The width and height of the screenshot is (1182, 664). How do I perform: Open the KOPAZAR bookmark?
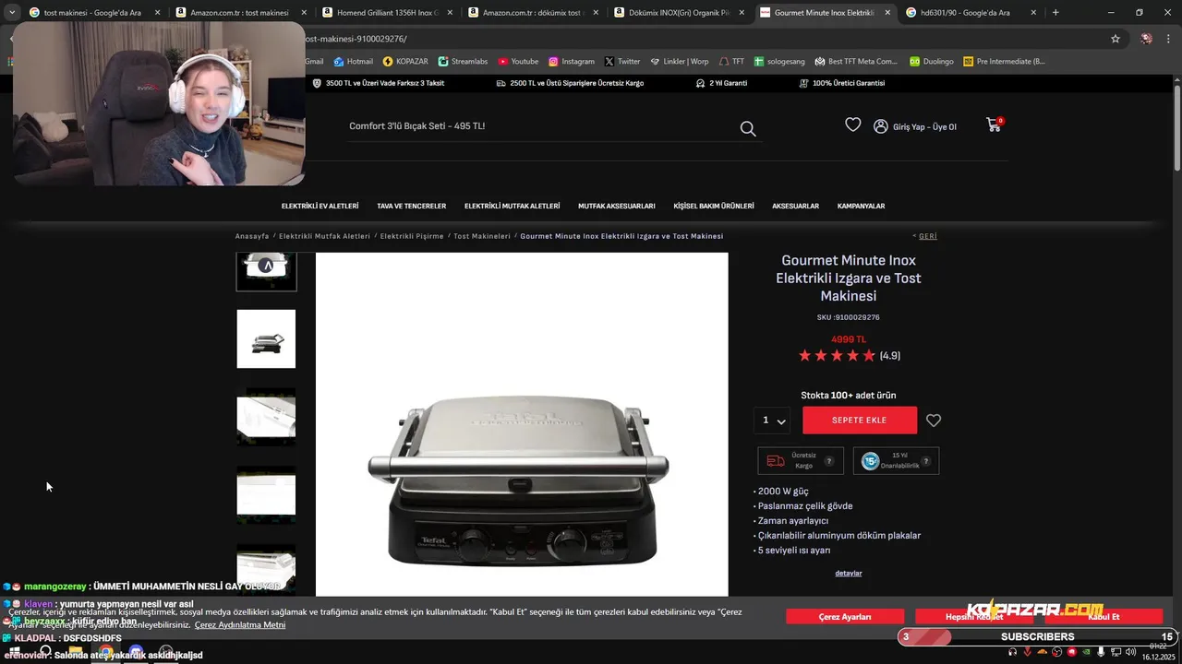point(405,61)
